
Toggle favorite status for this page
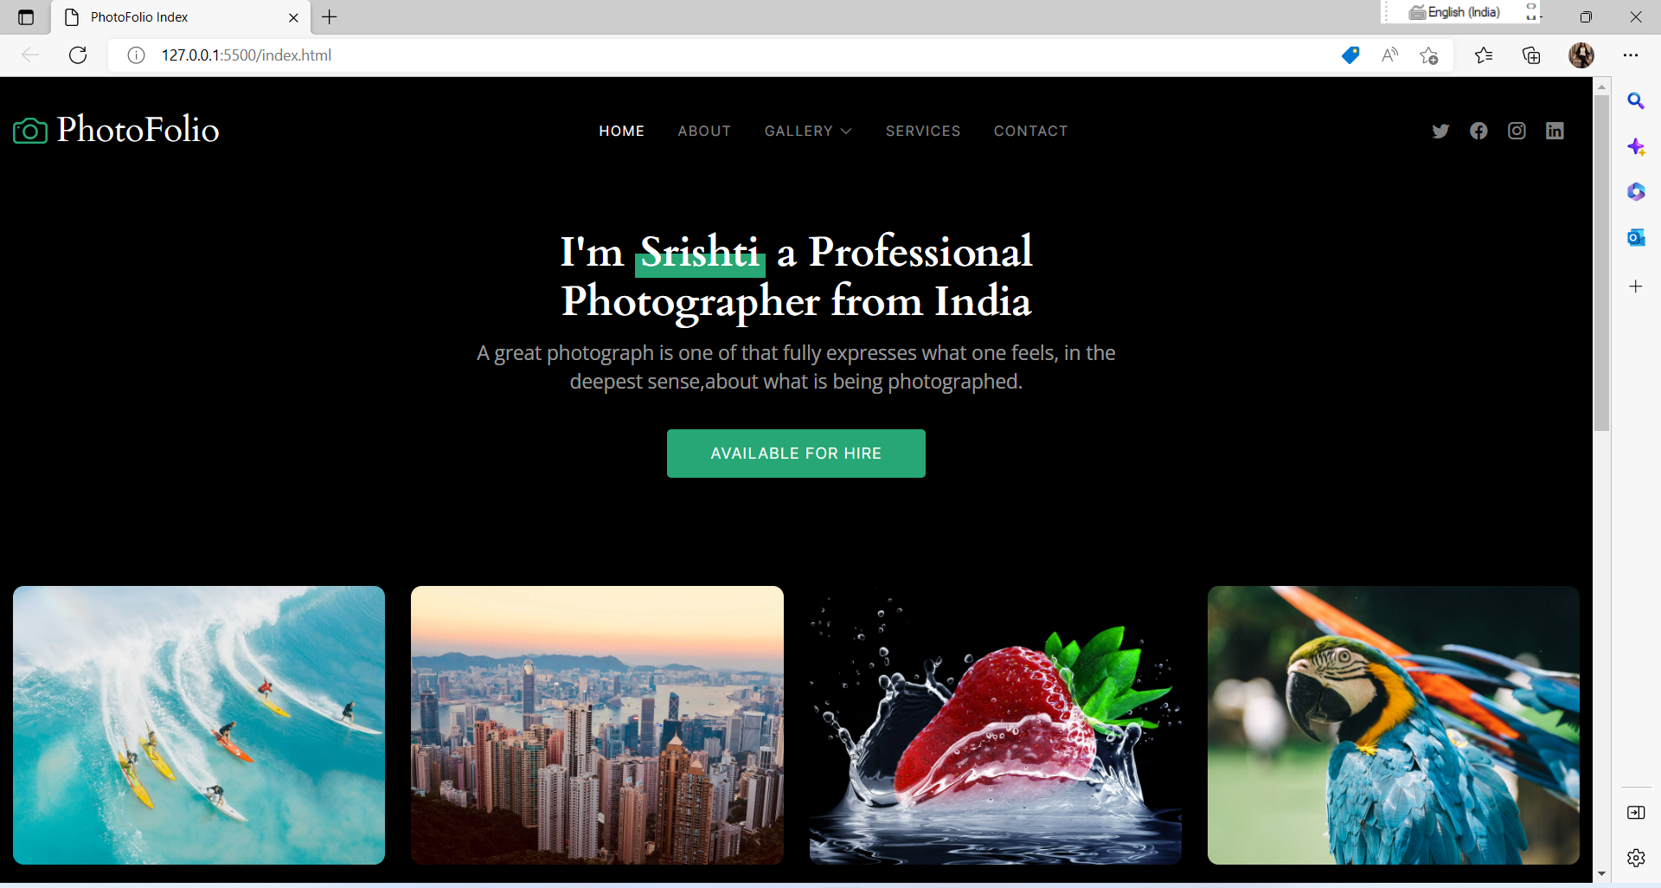(1429, 55)
